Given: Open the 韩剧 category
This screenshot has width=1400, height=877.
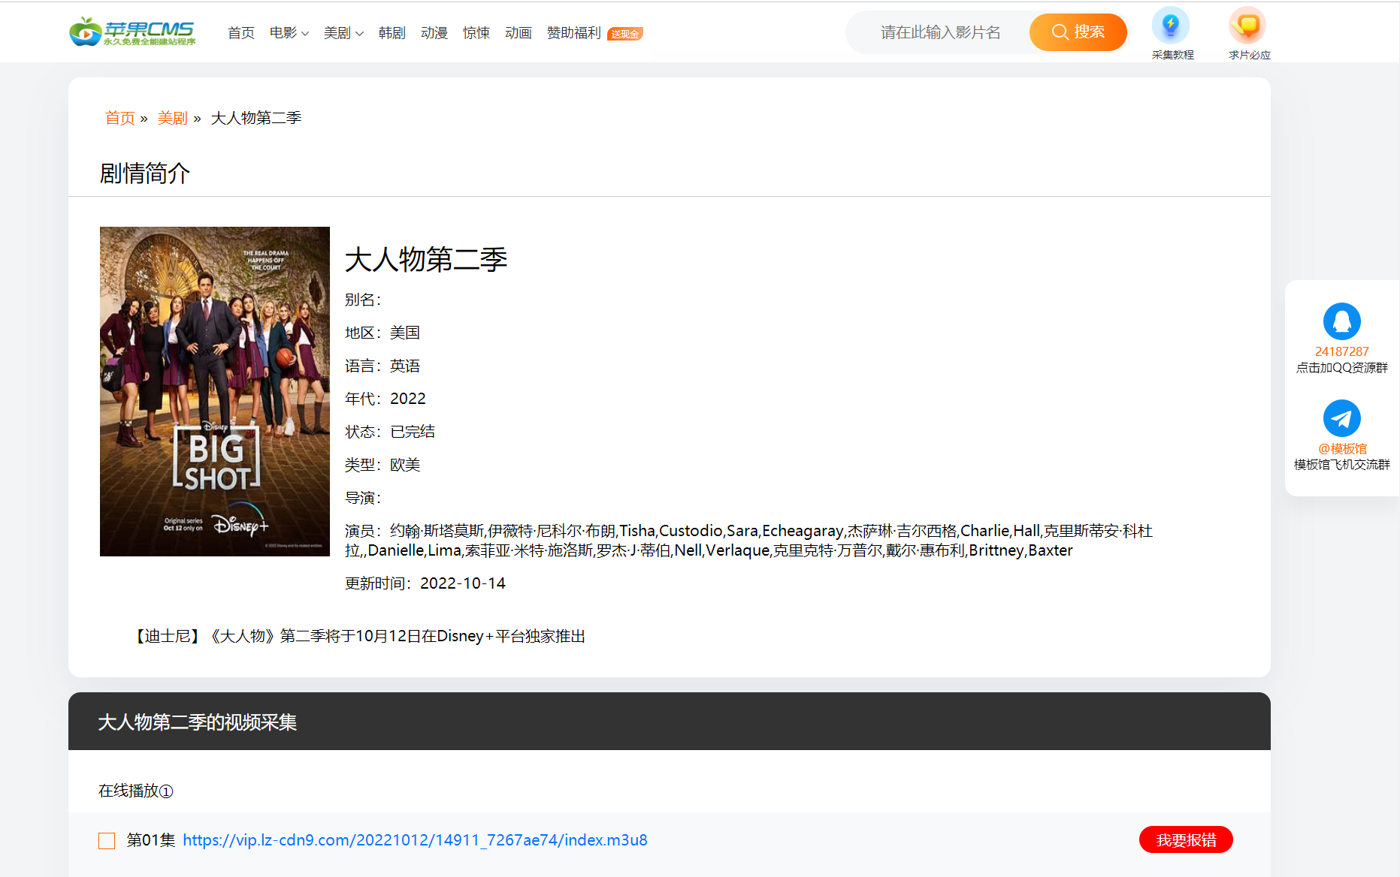Looking at the screenshot, I should pyautogui.click(x=392, y=33).
